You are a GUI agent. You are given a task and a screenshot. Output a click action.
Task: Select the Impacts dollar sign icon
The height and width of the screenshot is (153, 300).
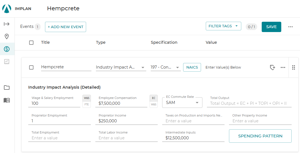click(7, 49)
